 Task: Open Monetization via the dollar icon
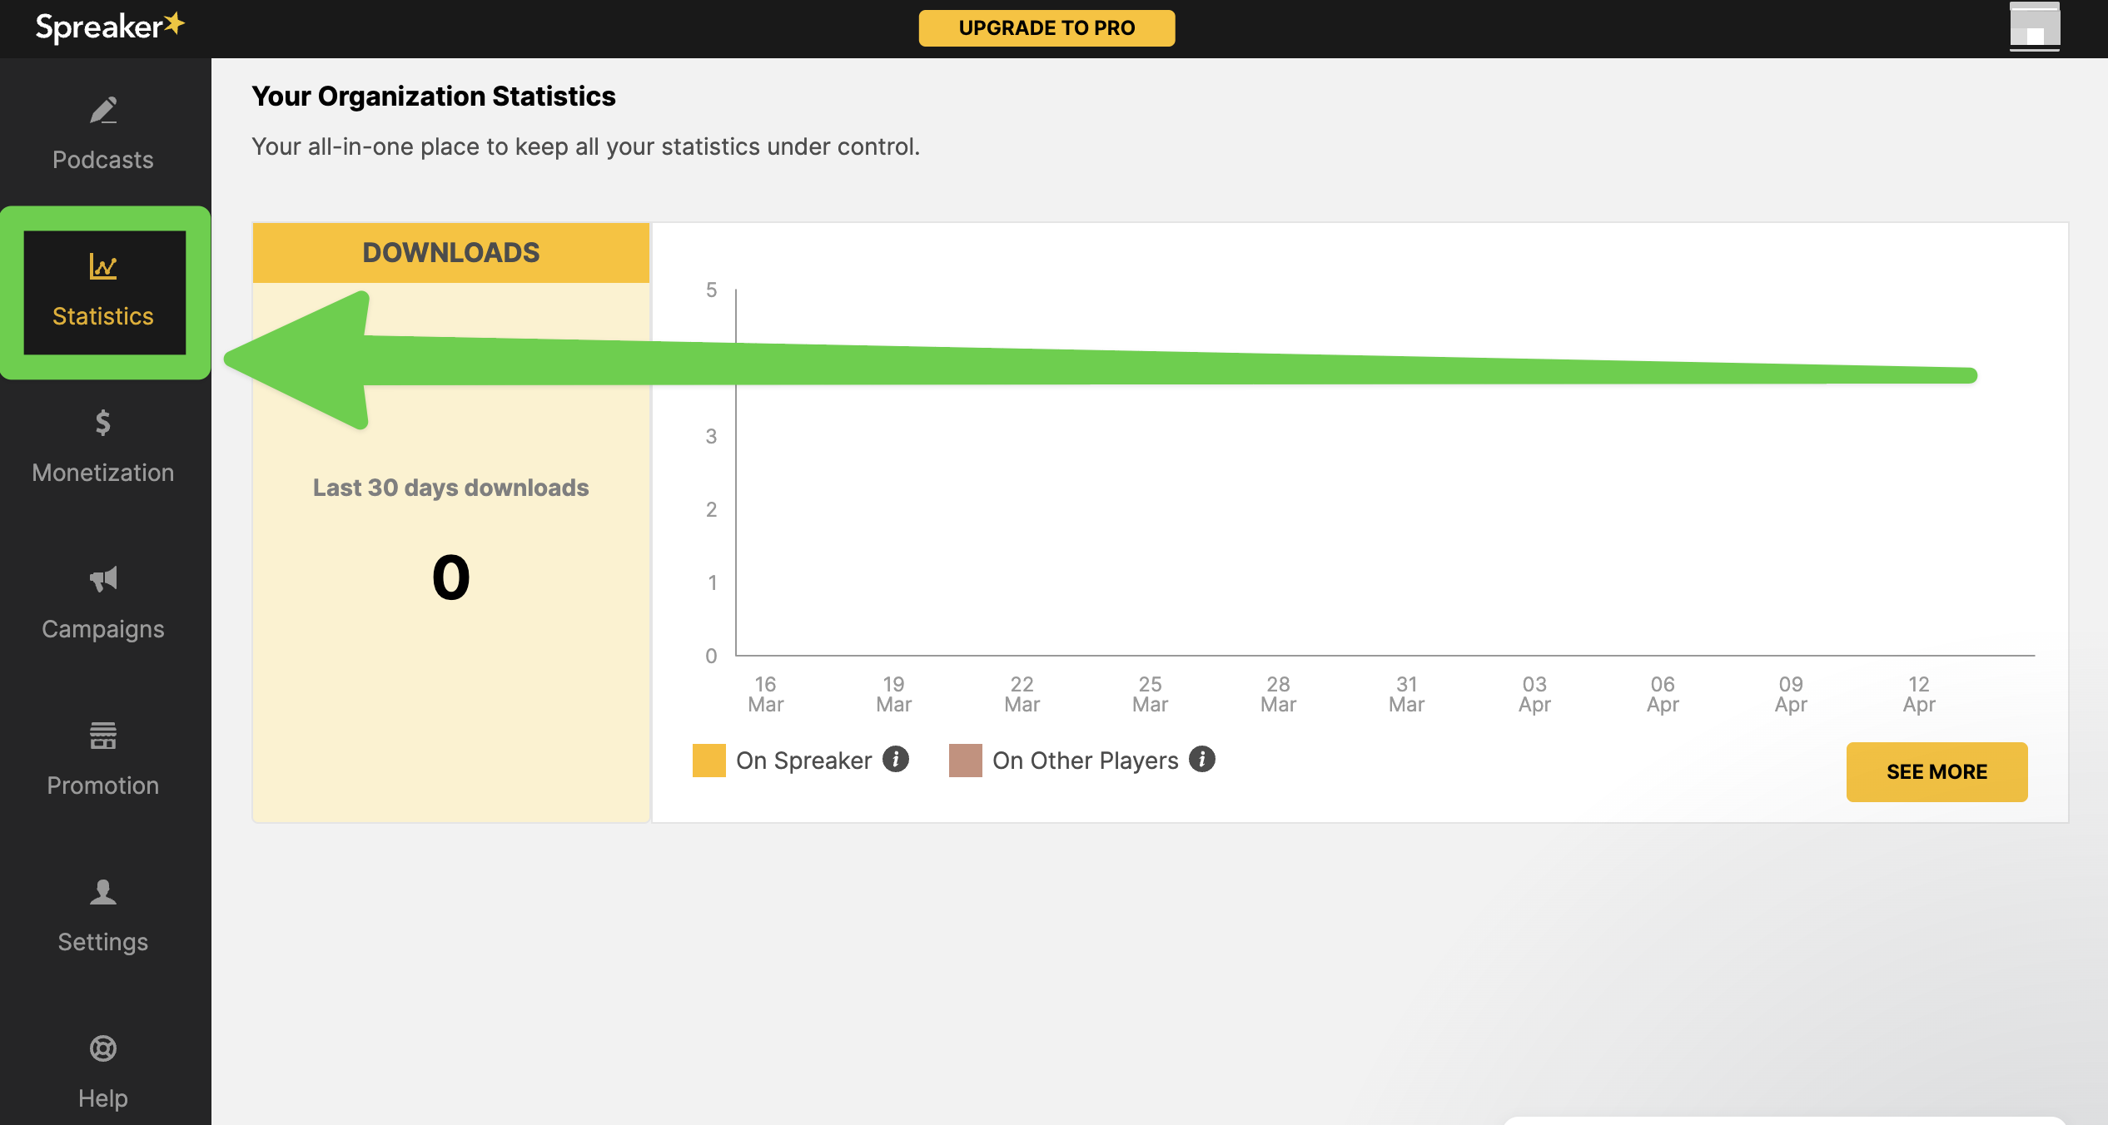103,423
